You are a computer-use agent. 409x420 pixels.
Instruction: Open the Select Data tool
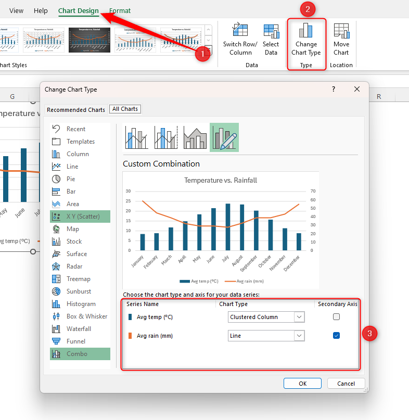271,40
